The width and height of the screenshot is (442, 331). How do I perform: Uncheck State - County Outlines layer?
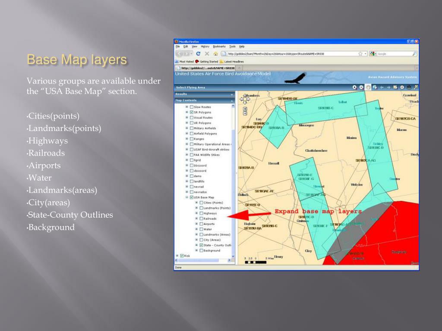tap(201, 245)
